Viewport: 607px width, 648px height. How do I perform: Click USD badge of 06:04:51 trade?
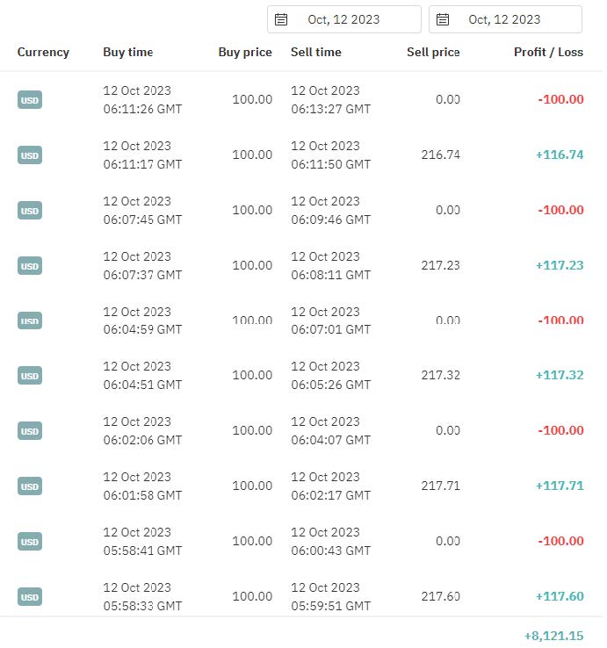point(30,376)
